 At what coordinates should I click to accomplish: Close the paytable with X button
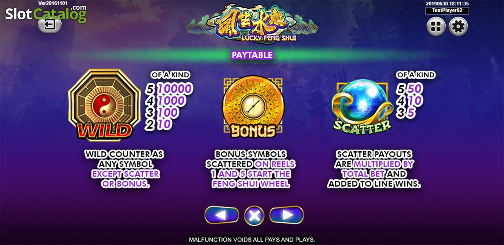254,216
